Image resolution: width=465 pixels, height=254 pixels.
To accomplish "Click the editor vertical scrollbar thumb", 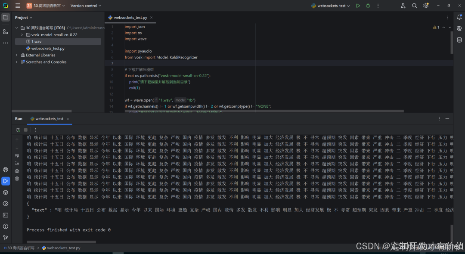I will click(452, 42).
